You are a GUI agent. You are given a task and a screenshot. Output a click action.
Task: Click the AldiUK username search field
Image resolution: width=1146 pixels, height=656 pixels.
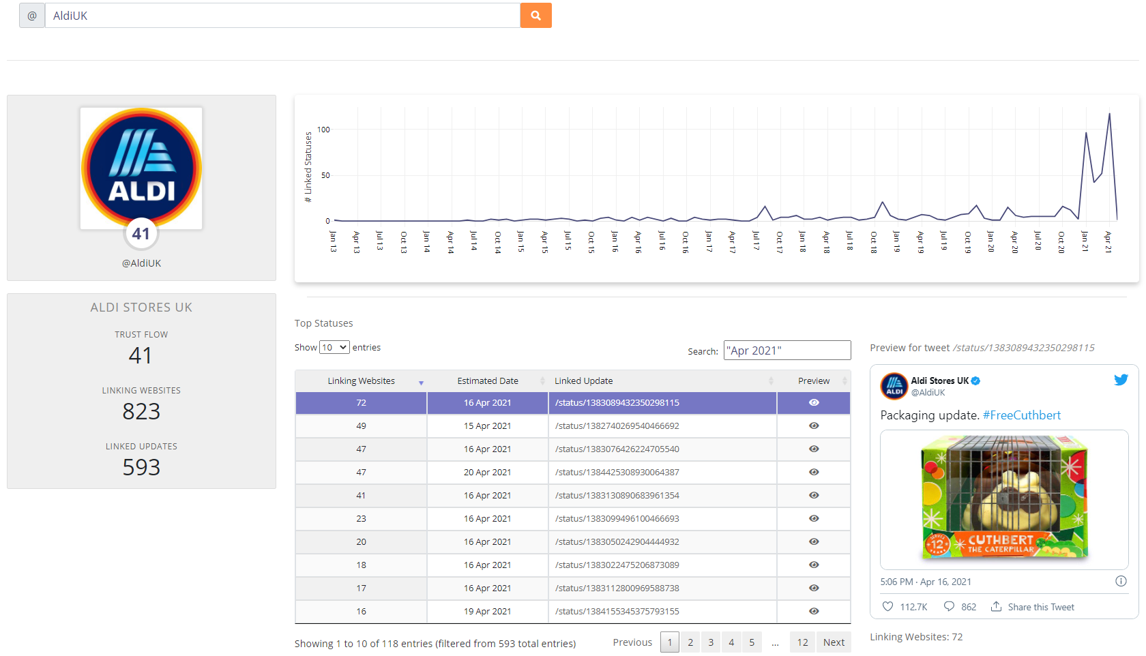tap(282, 16)
